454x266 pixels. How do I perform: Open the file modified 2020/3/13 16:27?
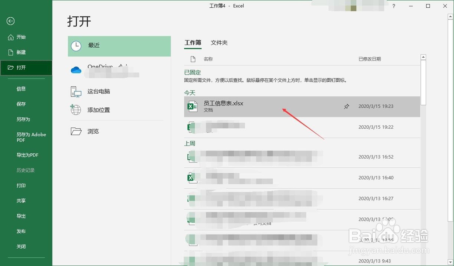point(302,199)
